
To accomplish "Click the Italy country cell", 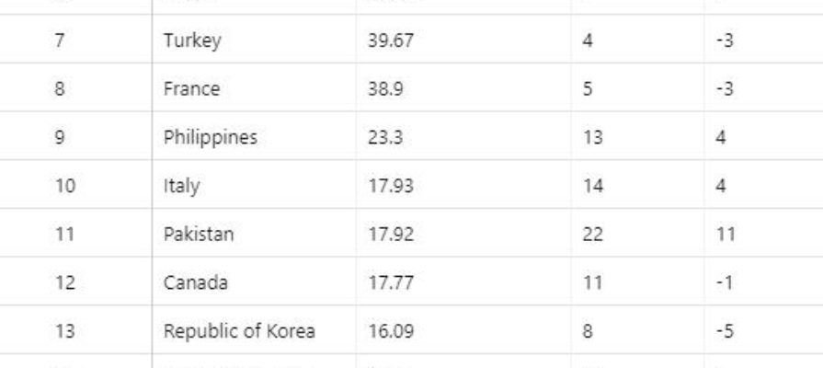I will click(254, 185).
